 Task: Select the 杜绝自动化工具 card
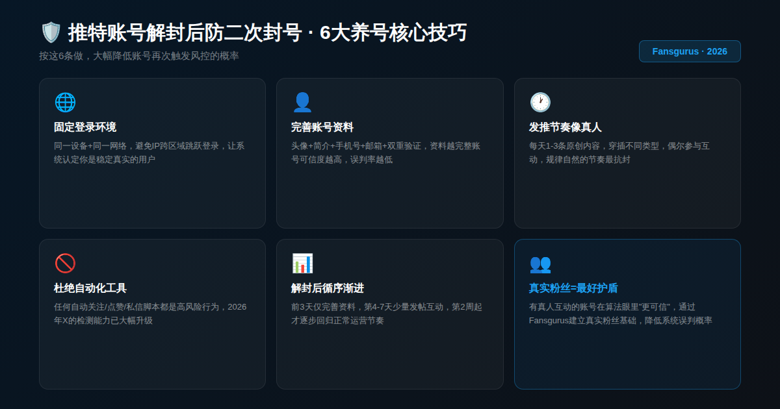153,314
